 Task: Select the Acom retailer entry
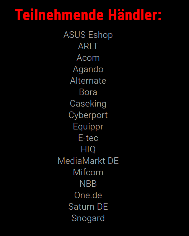coord(88,58)
